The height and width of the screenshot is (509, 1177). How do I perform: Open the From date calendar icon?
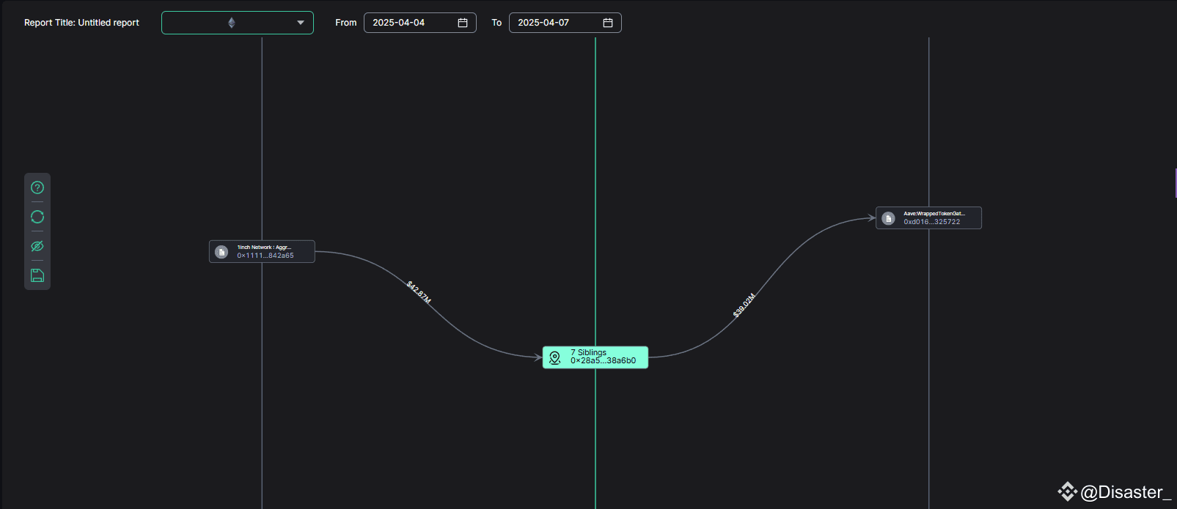click(463, 23)
